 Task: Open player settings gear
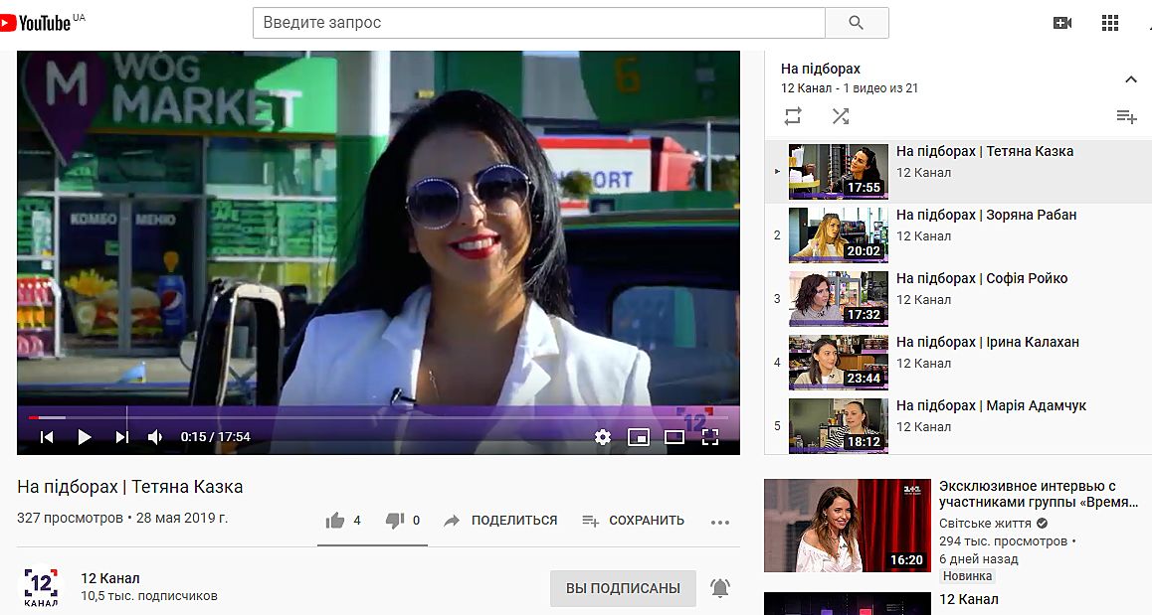[x=602, y=436]
